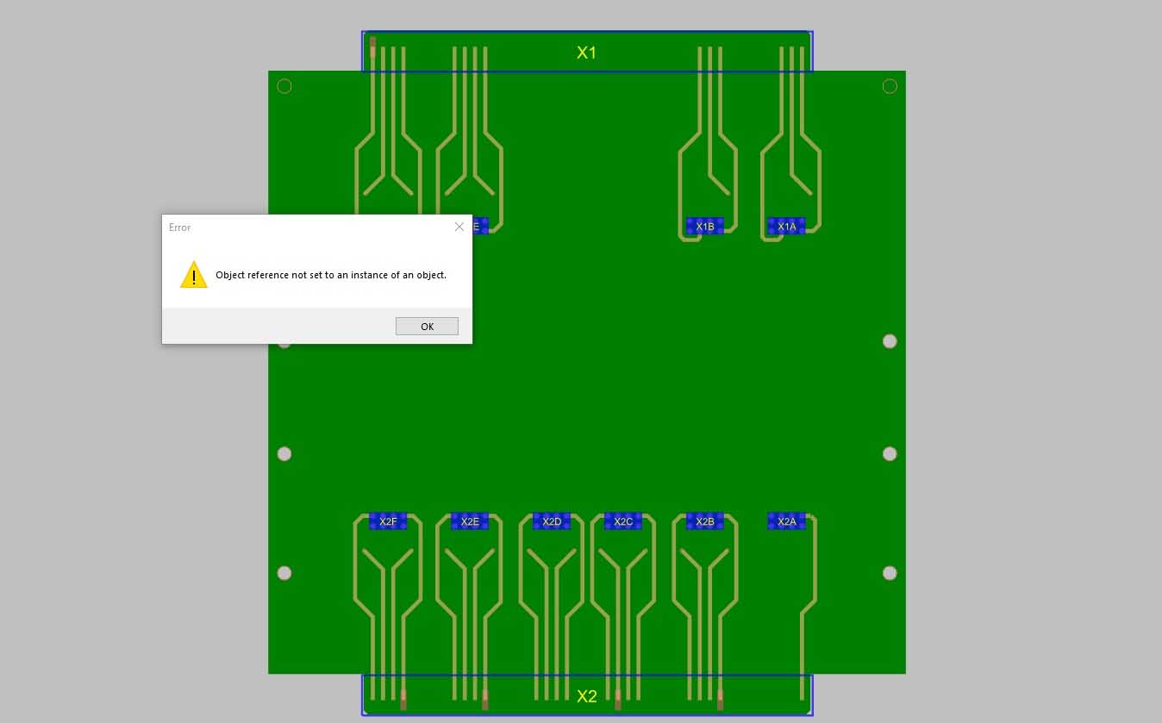The image size is (1162, 723).
Task: Select the lowest grey hole on left edge
Action: (284, 573)
